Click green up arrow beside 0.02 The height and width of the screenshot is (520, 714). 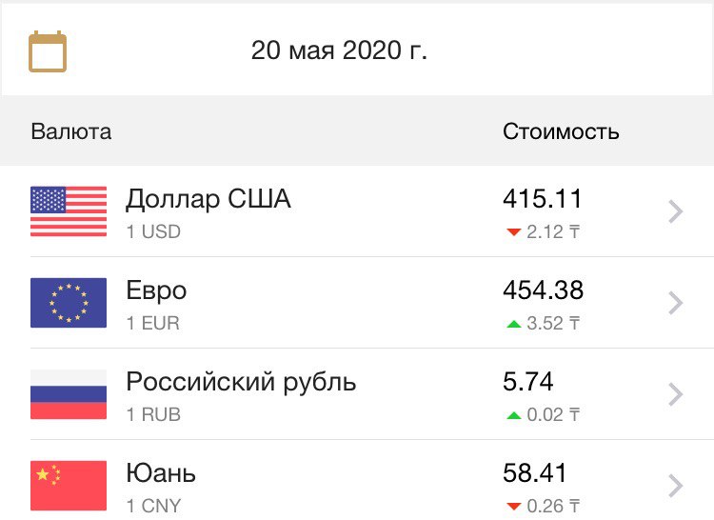(514, 415)
